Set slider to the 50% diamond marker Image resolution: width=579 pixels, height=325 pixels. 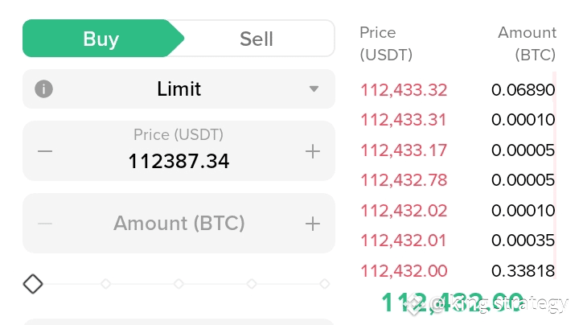[179, 284]
